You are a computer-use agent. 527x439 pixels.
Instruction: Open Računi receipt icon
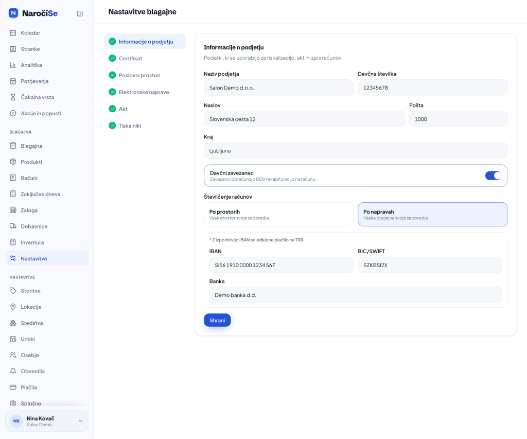coord(13,178)
